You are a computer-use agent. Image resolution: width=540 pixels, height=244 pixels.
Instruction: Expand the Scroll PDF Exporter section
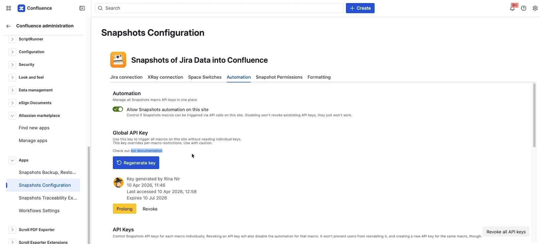[12, 230]
